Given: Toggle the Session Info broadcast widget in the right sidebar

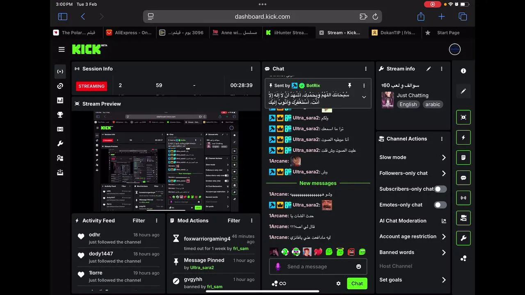Looking at the screenshot, I should [x=463, y=198].
